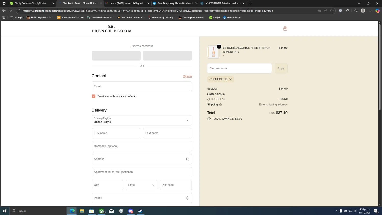Switch to +16519042020 Estados Unidos tab
382x215 pixels.
(223, 3)
